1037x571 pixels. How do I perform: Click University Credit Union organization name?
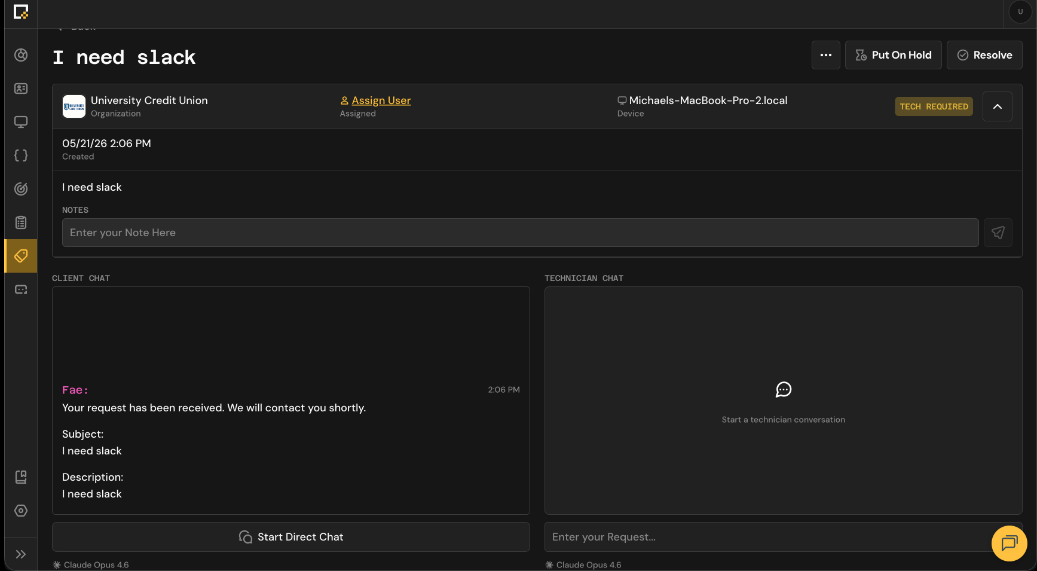pyautogui.click(x=149, y=100)
